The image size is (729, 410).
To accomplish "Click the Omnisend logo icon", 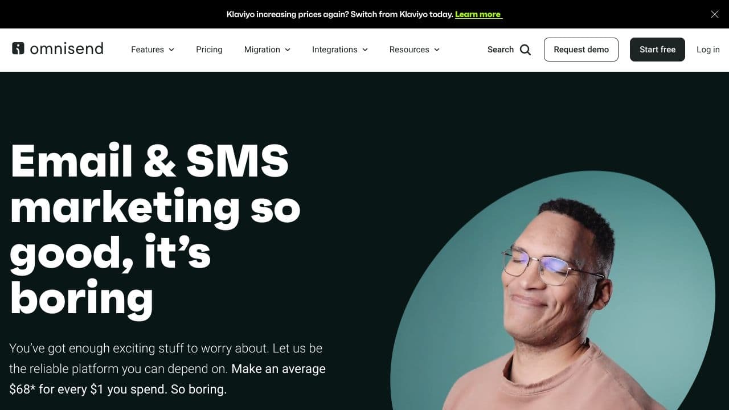I will point(18,48).
